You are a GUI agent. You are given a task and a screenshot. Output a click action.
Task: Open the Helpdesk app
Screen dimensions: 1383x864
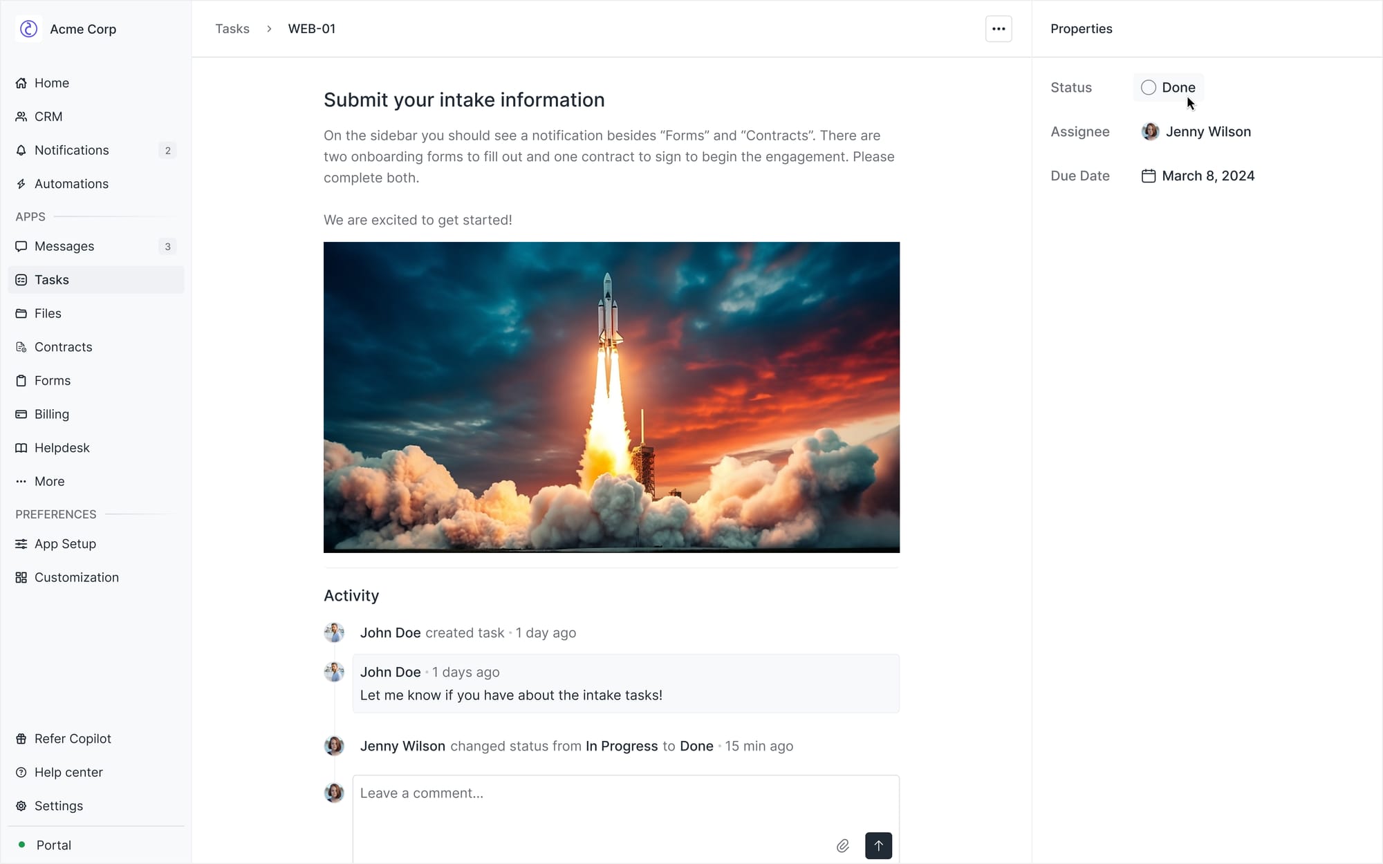[62, 448]
